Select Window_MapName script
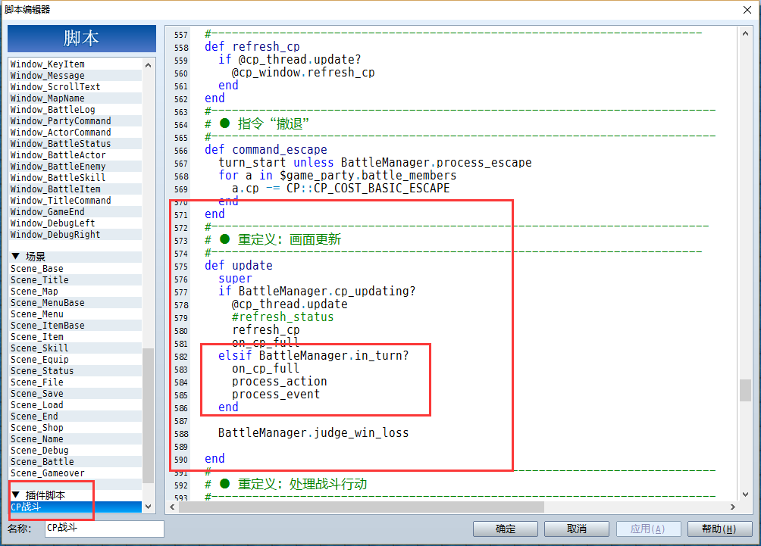This screenshot has width=761, height=546. pyautogui.click(x=76, y=98)
